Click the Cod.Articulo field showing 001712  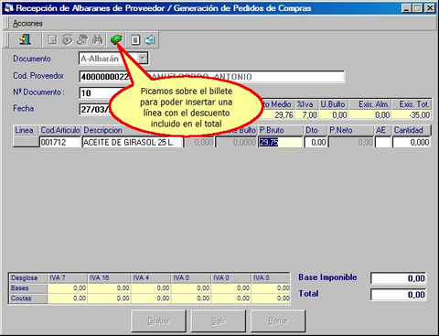[59, 142]
